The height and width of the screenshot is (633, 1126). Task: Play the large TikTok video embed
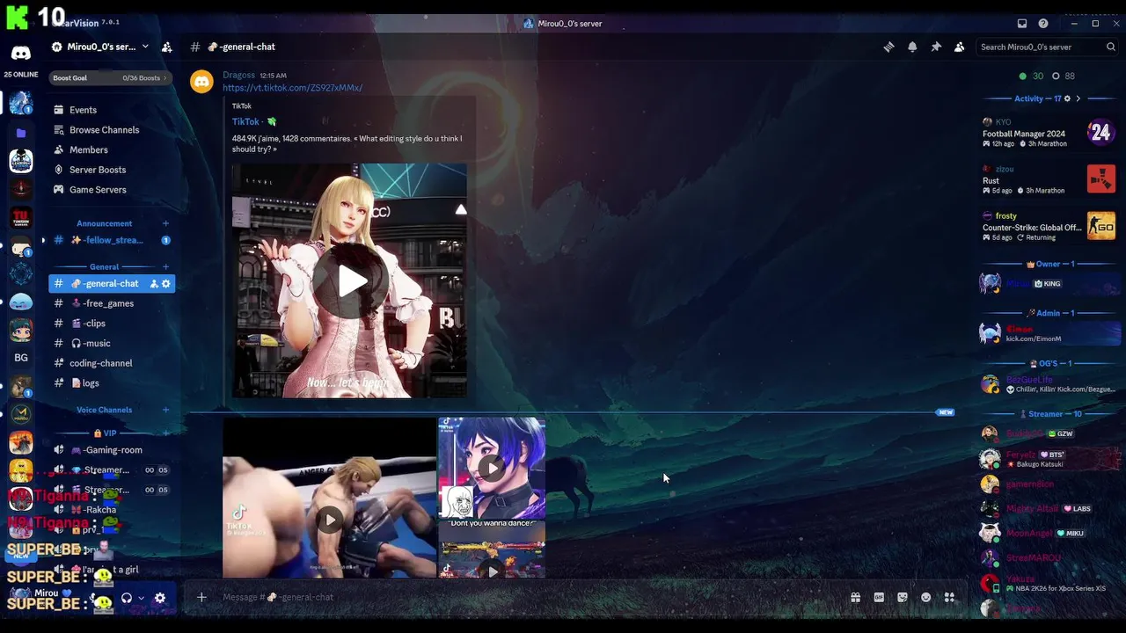coord(350,281)
